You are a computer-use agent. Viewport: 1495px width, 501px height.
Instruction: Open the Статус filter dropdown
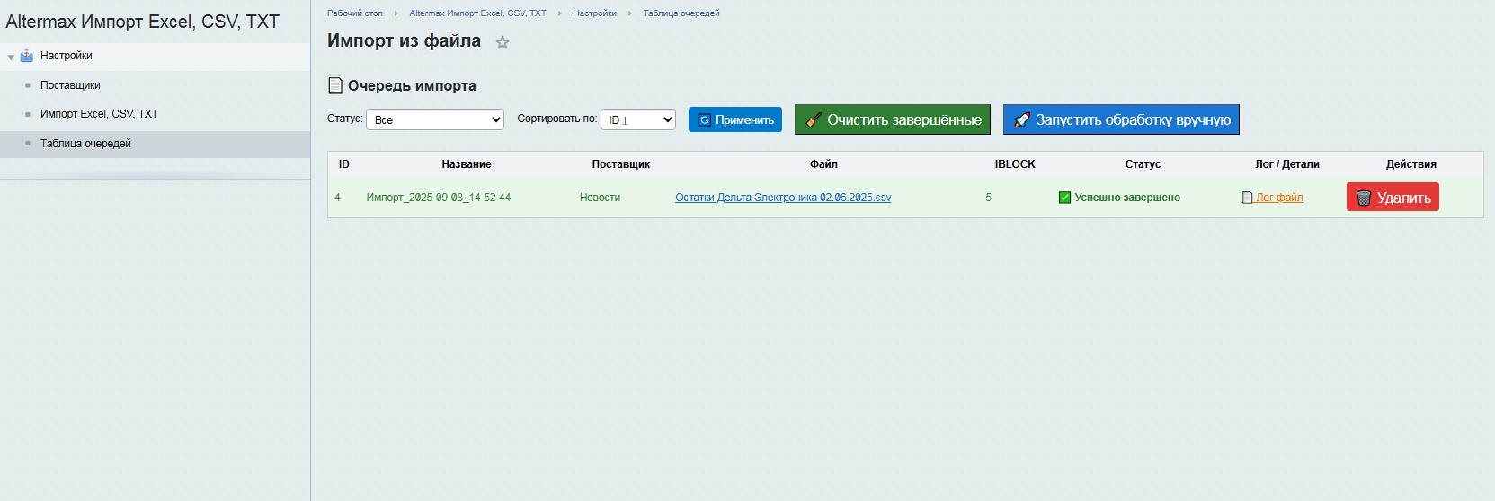pyautogui.click(x=435, y=119)
